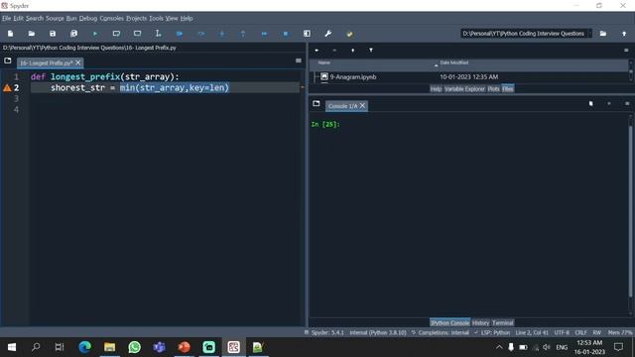Switch to the IPython Console tab
Image resolution: width=635 pixels, height=357 pixels.
pos(449,323)
